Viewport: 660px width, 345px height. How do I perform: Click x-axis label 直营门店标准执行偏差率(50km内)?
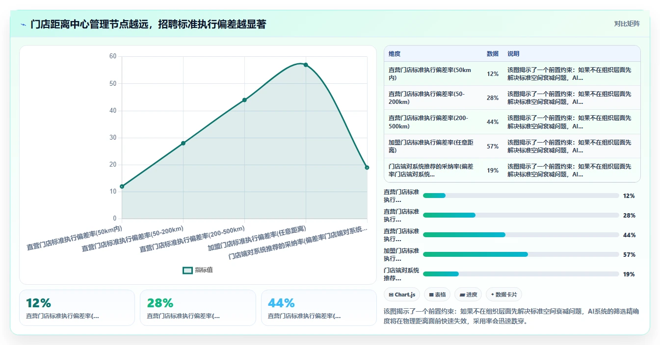pyautogui.click(x=74, y=237)
